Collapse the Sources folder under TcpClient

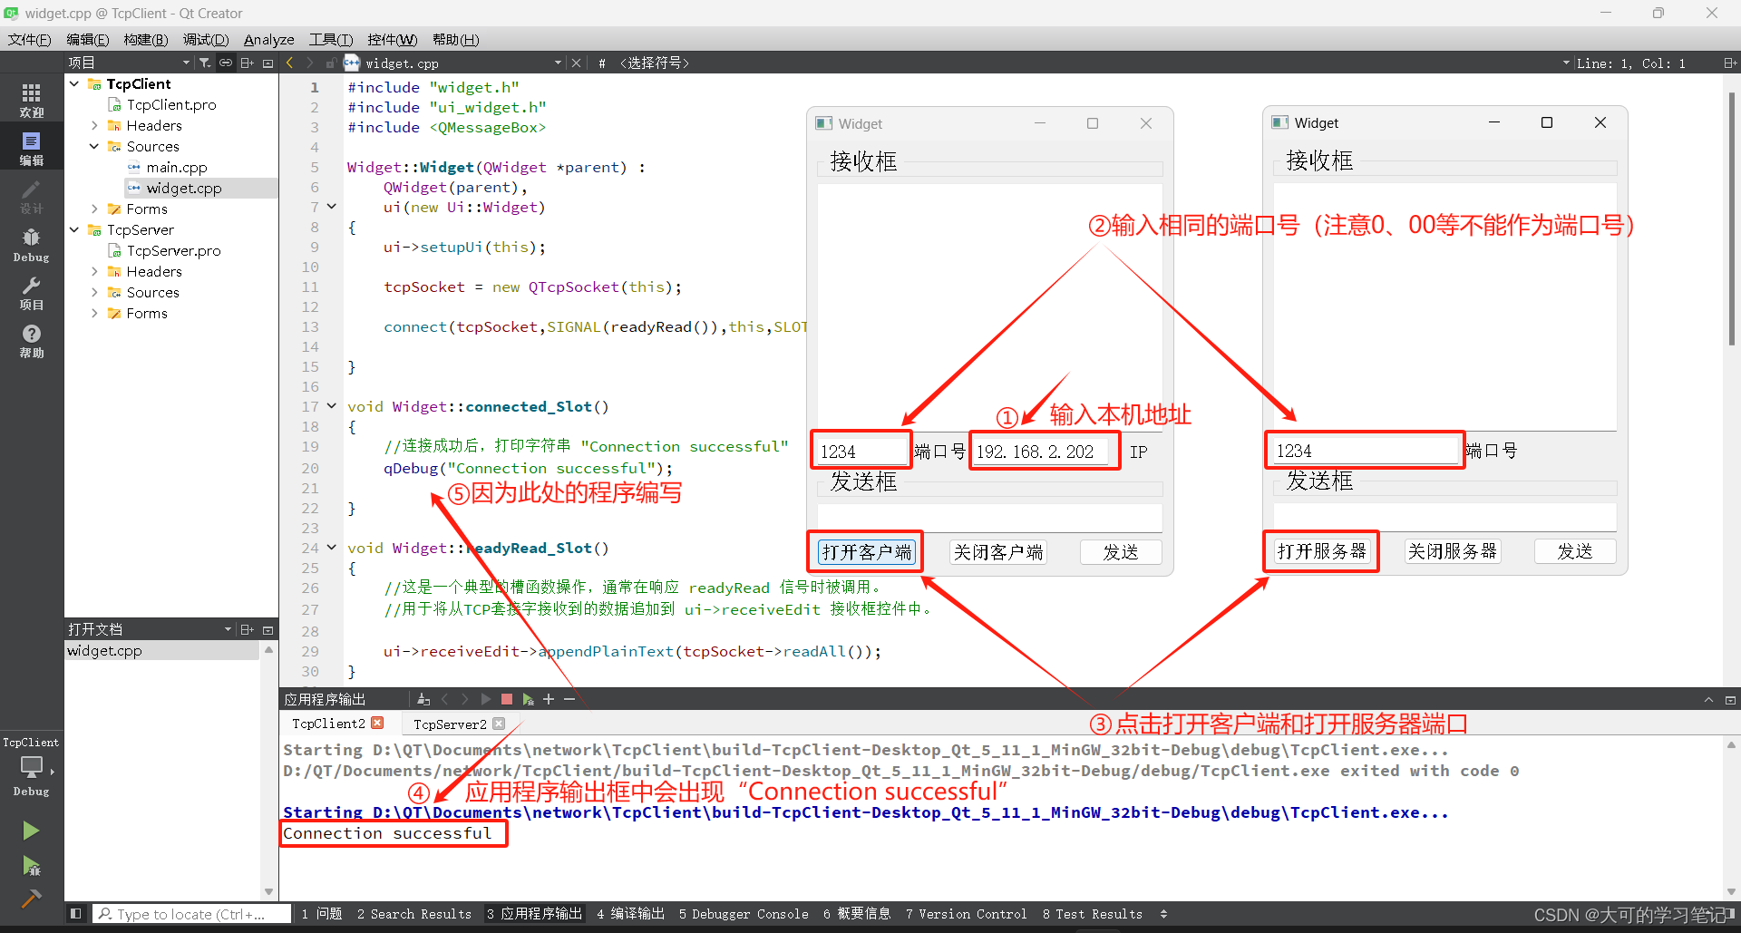click(92, 146)
